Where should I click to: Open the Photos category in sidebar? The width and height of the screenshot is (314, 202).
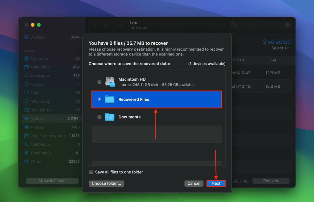click(37, 127)
